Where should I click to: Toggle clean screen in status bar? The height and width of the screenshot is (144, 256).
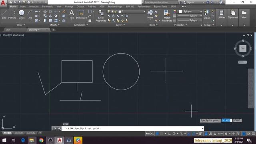pos(249,134)
